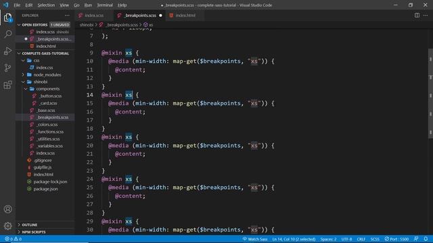Image resolution: width=433 pixels, height=243 pixels.
Task: Open the Go menu
Action: [76, 5]
